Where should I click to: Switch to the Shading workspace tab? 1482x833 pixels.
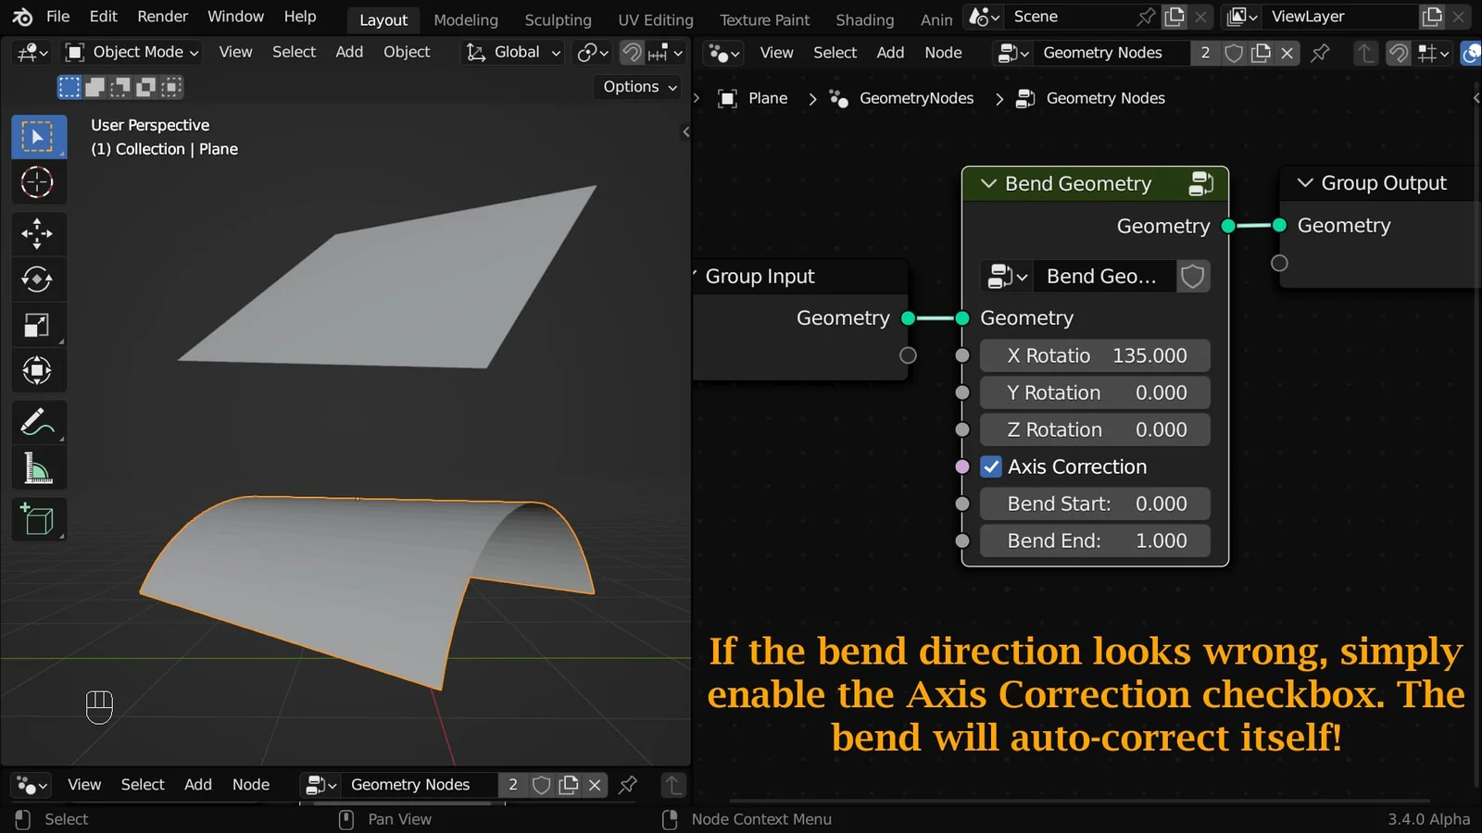(x=864, y=19)
